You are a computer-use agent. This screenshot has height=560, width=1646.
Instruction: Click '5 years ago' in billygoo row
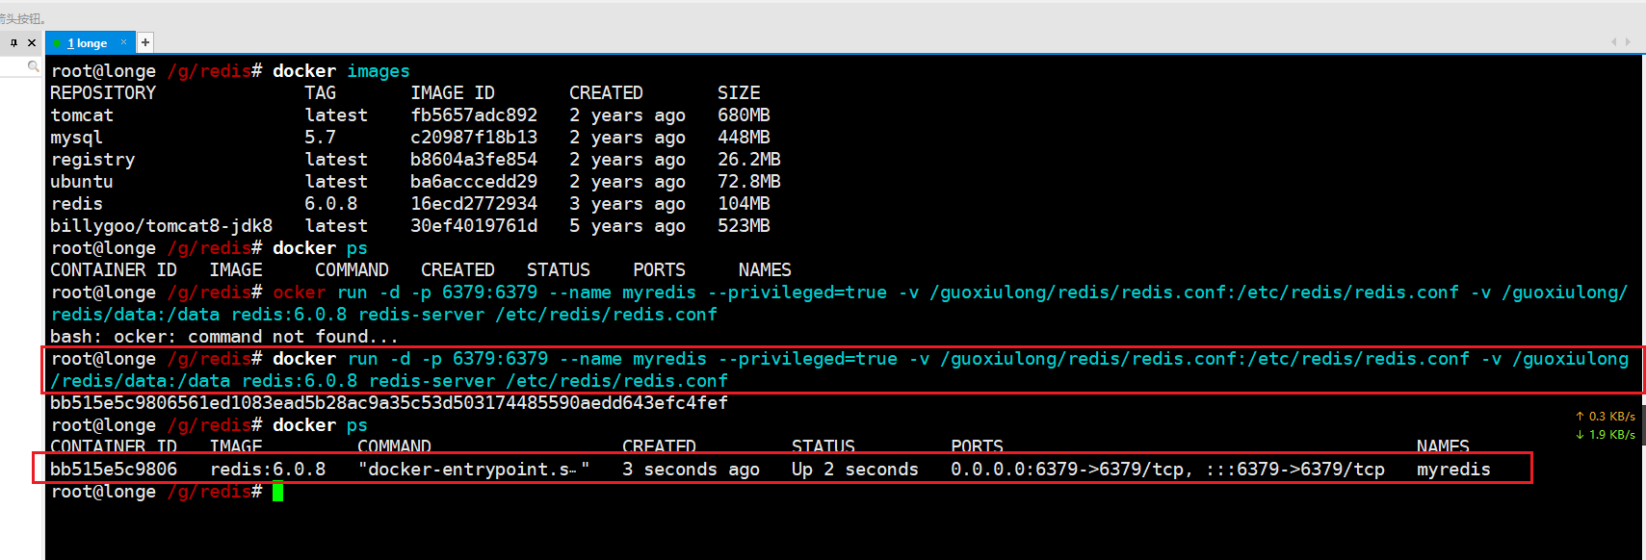[628, 226]
